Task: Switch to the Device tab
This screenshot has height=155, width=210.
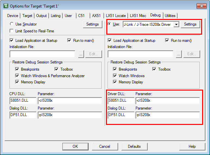Action: (13, 16)
